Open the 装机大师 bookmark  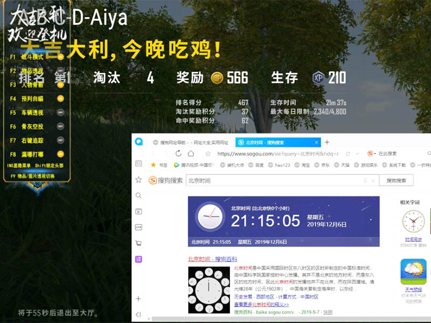point(232,165)
